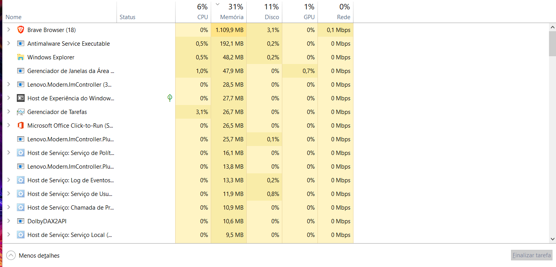Collapse details with Menos detalhes chevron
The width and height of the screenshot is (556, 267).
(11, 256)
